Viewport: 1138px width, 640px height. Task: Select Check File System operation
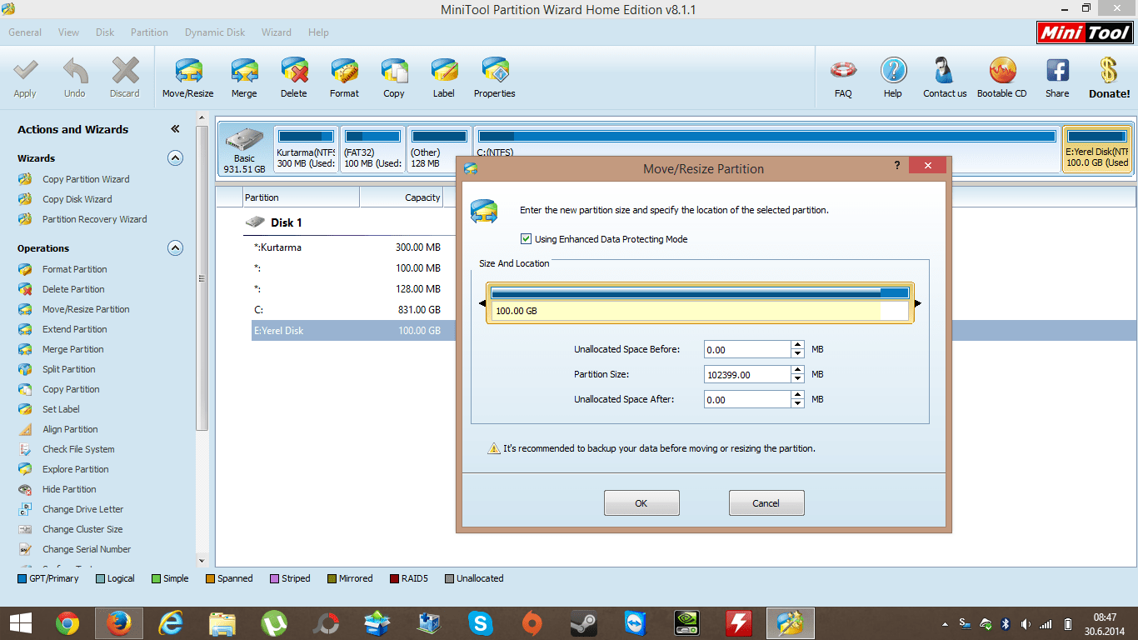78,449
